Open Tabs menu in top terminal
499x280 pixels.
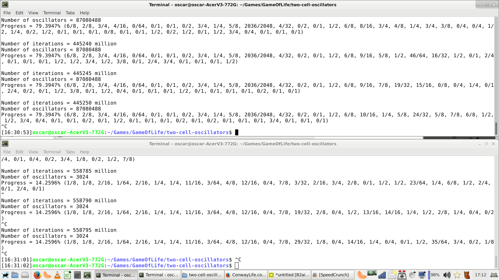(x=70, y=13)
